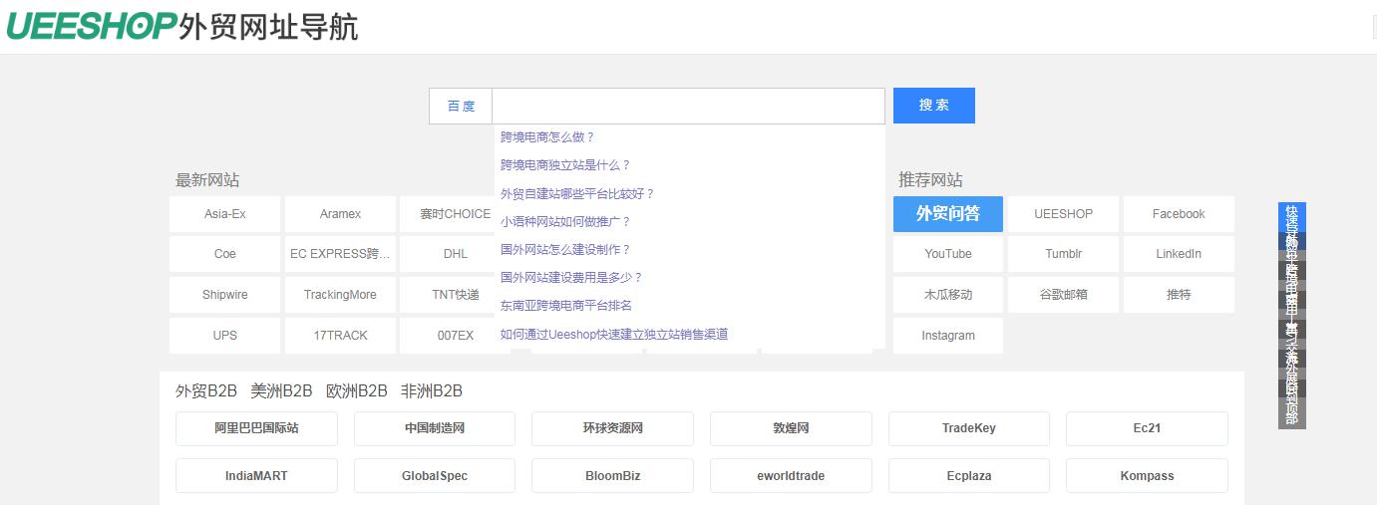
Task: Click the blue 搜索 button
Action: pyautogui.click(x=934, y=106)
